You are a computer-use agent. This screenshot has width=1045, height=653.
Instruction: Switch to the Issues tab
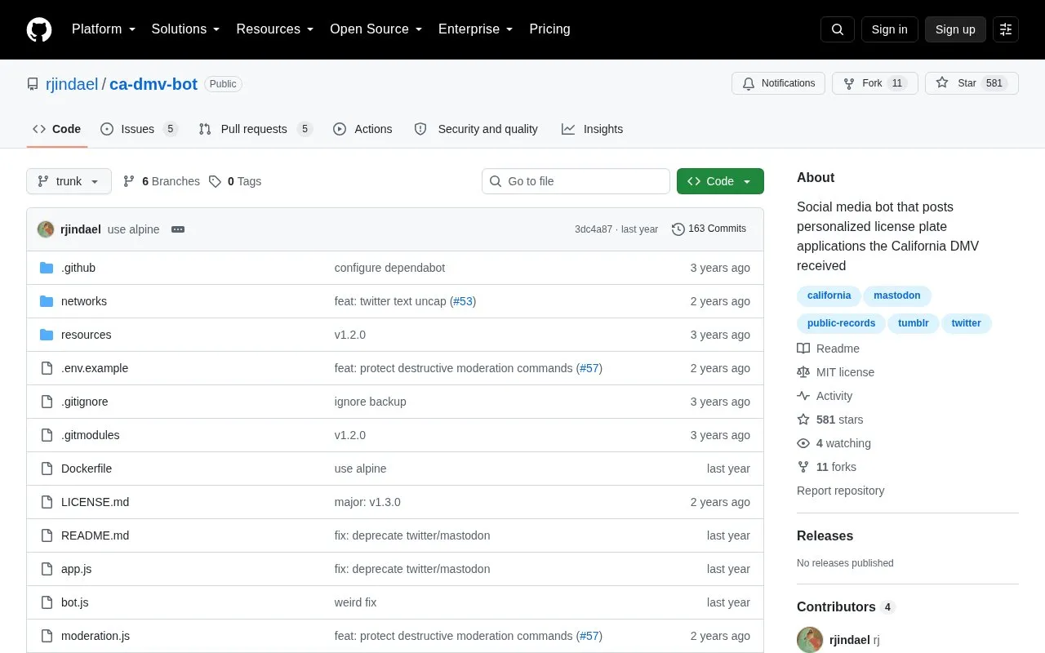(138, 129)
